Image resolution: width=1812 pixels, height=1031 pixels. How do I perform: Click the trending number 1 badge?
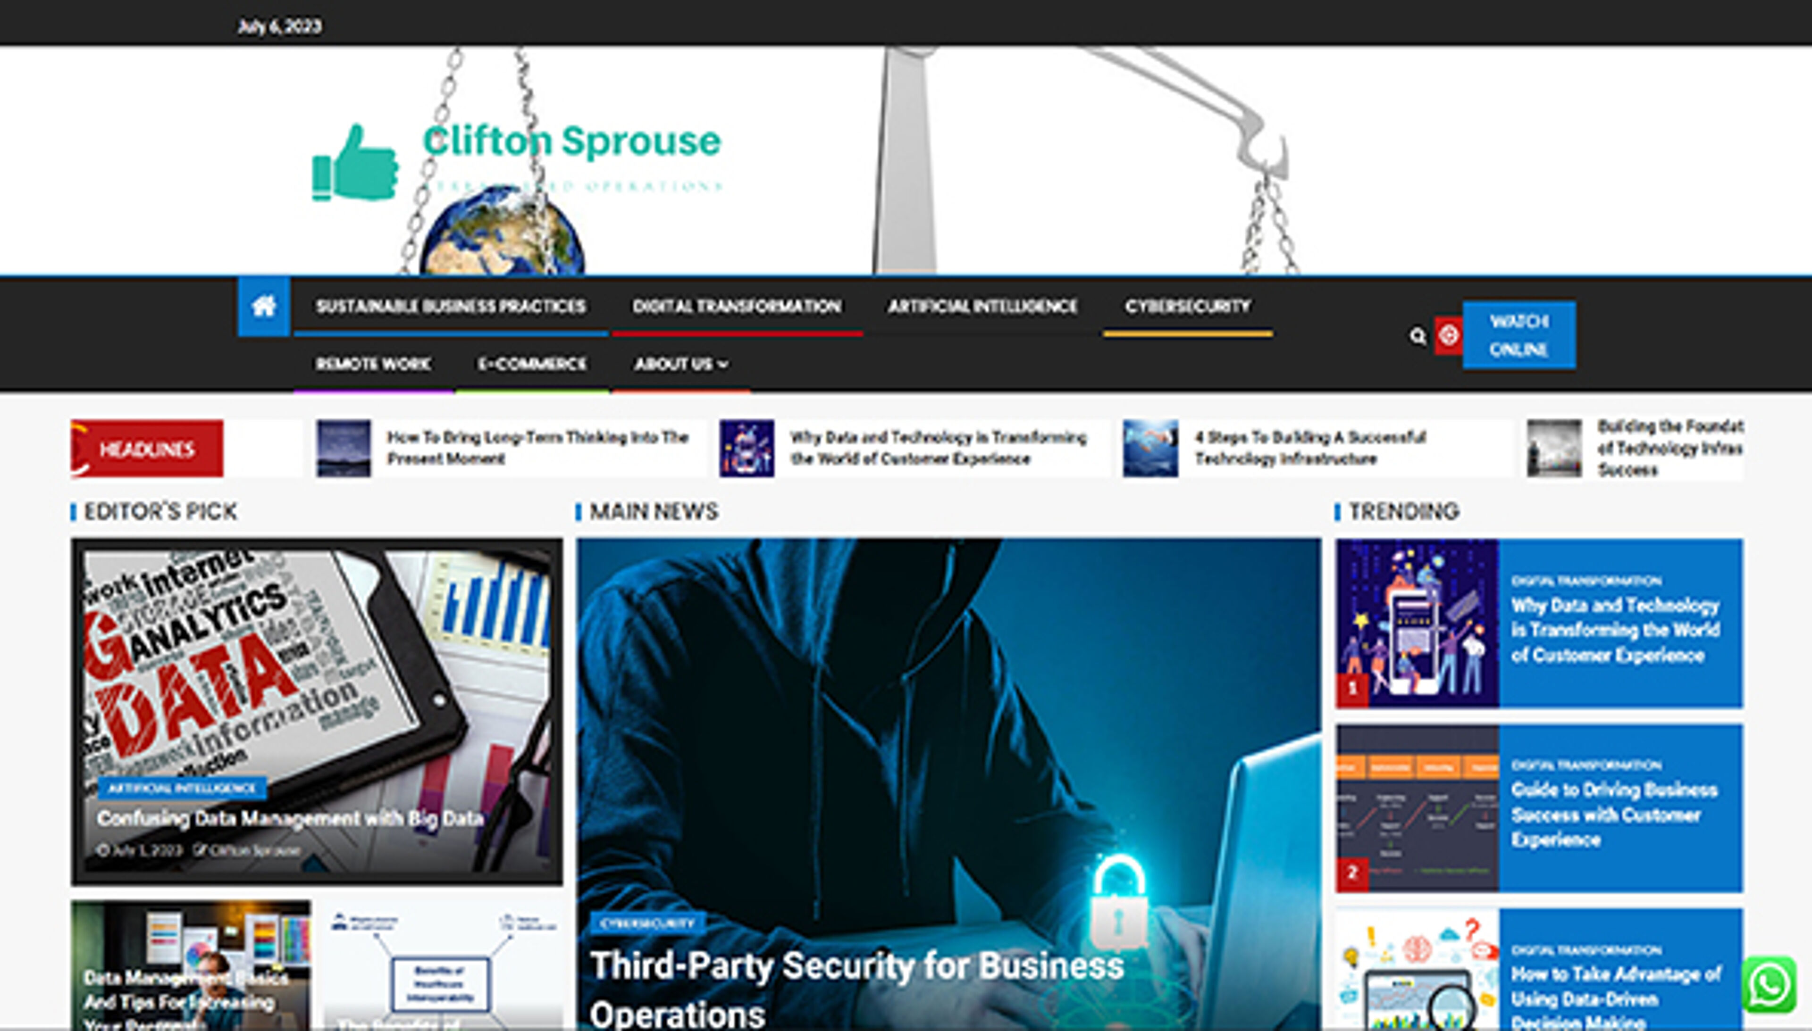tap(1352, 688)
